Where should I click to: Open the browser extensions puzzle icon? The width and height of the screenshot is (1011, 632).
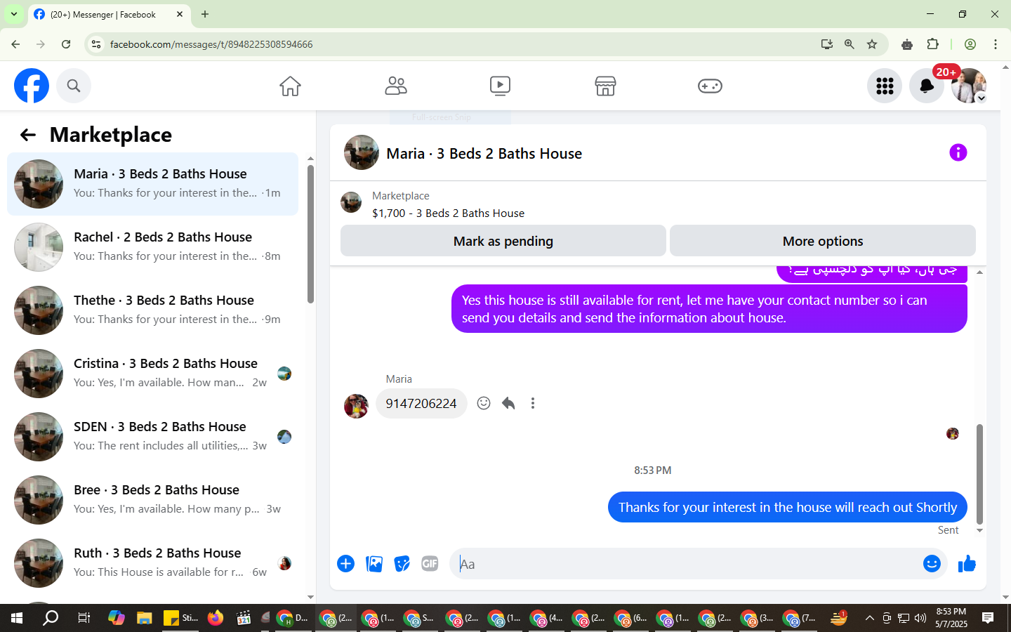pyautogui.click(x=932, y=44)
